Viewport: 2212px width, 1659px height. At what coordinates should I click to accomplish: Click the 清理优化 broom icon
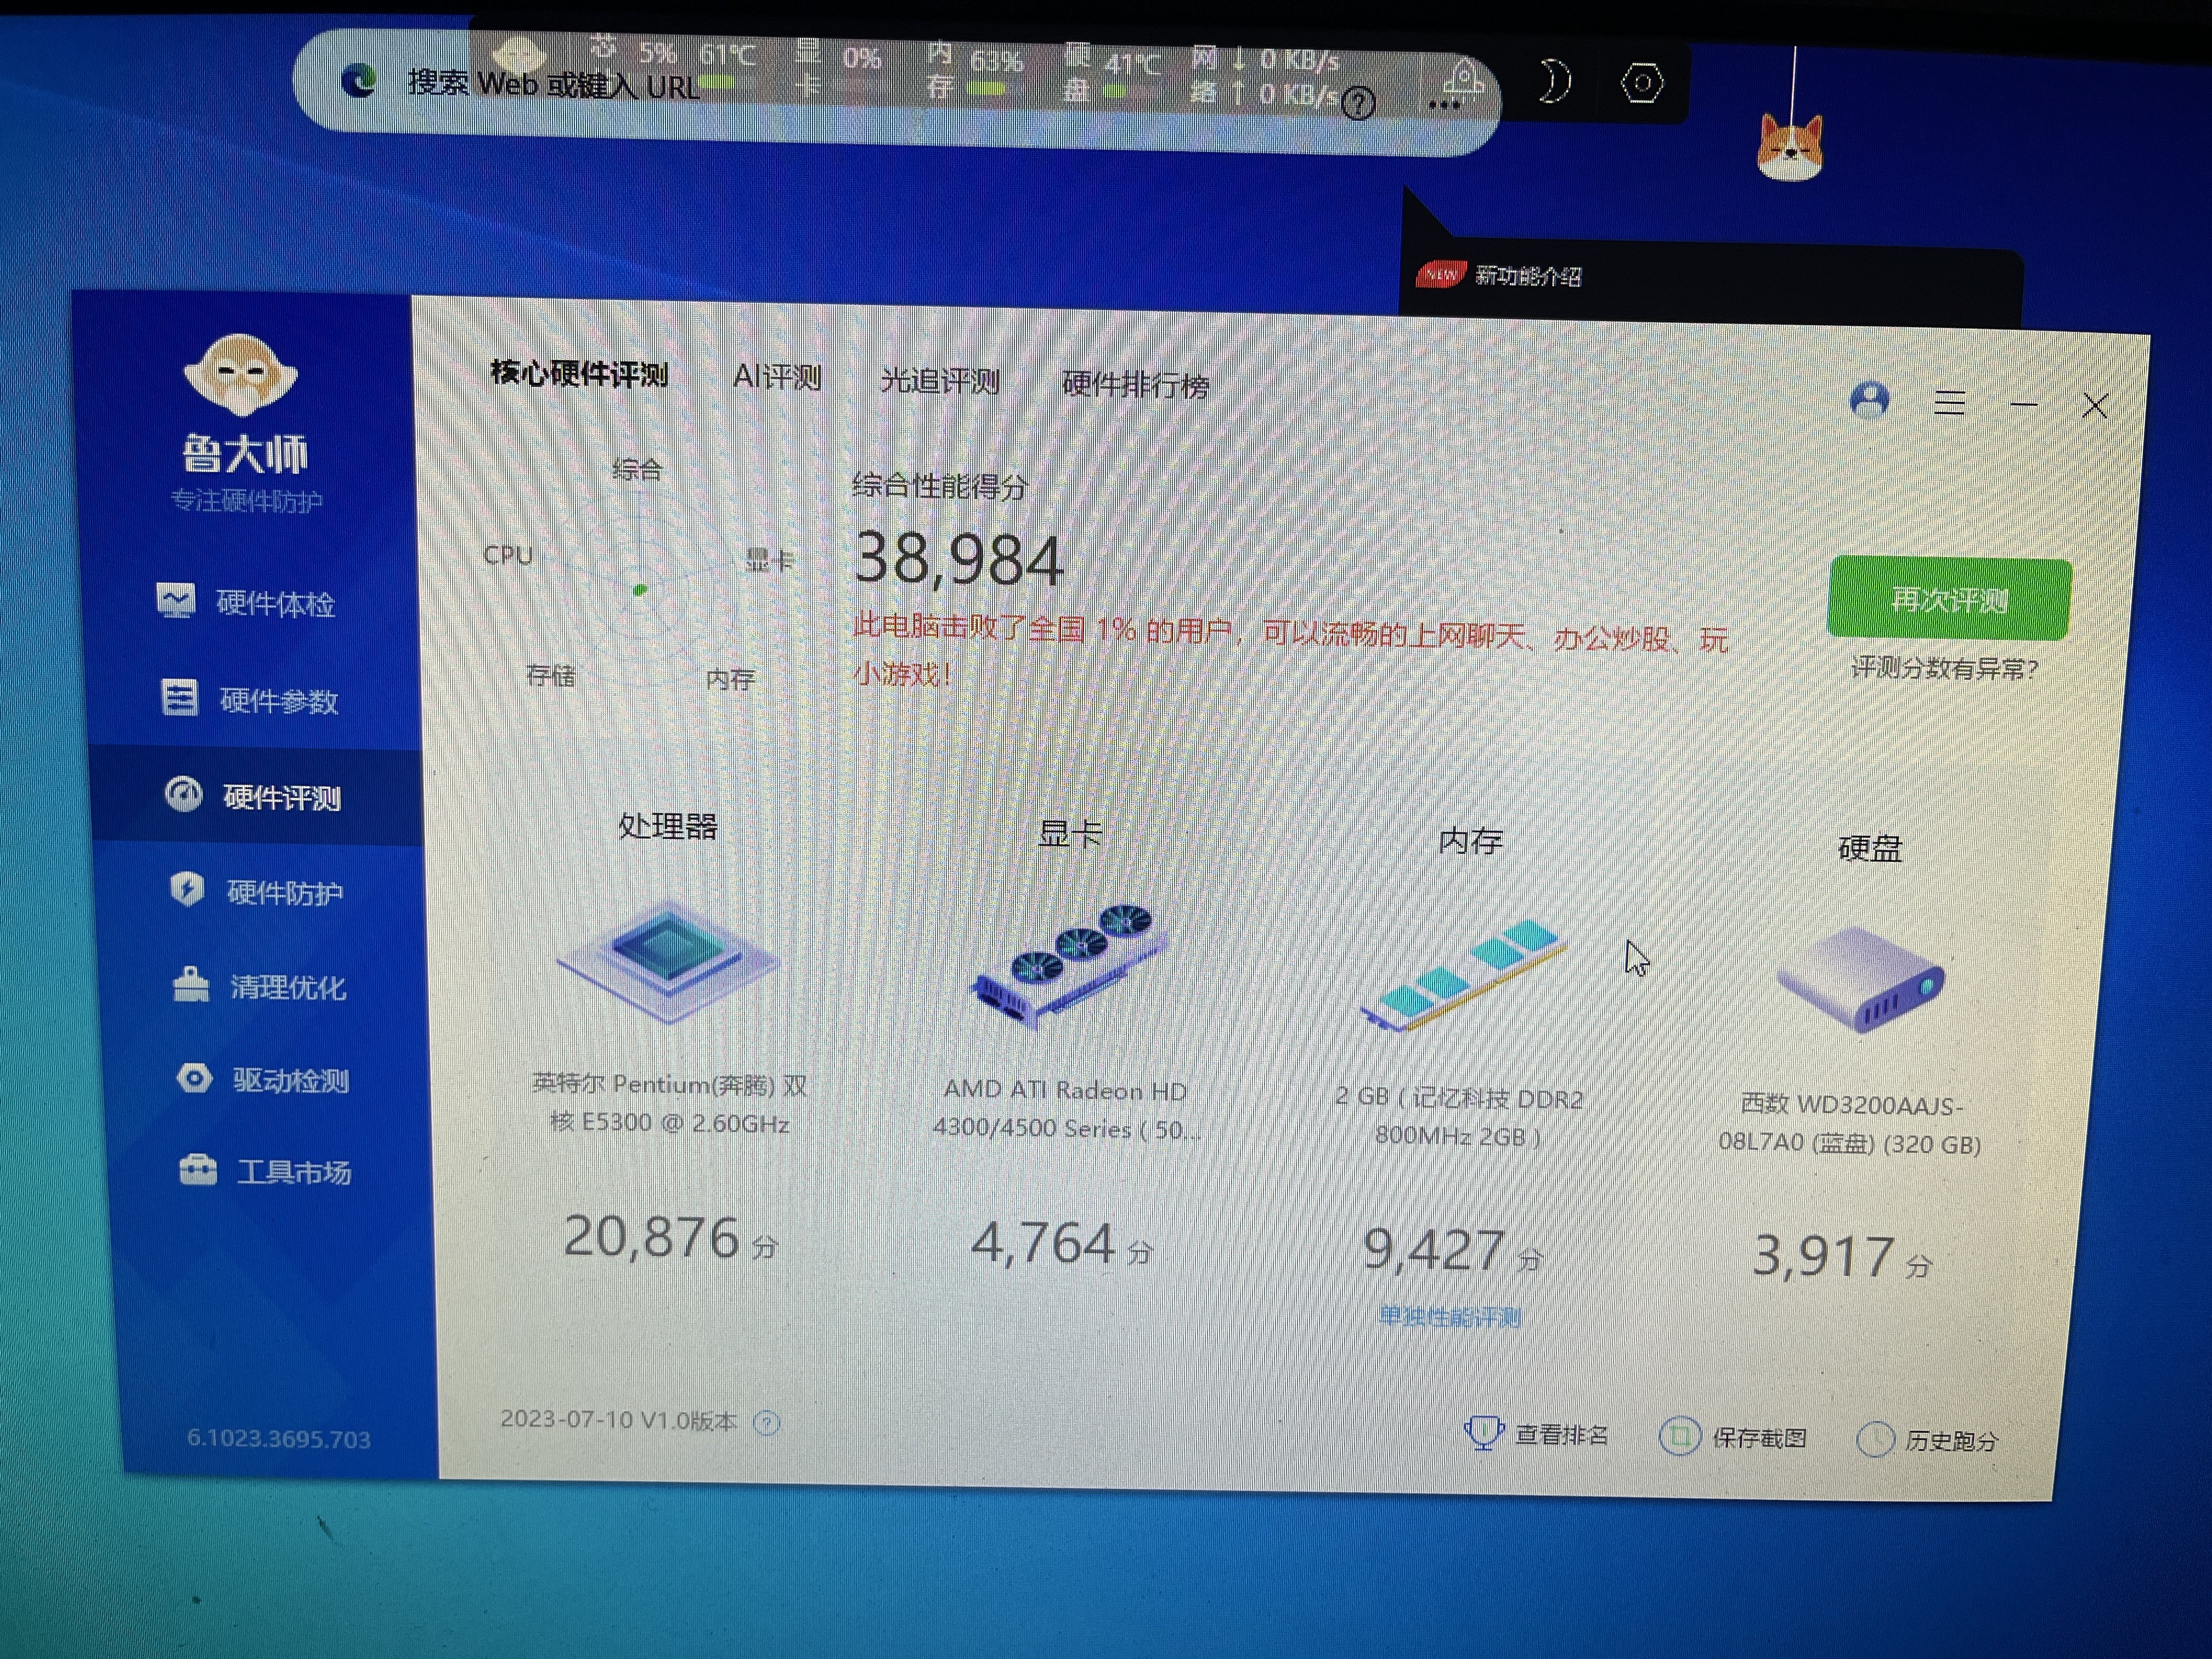[191, 984]
